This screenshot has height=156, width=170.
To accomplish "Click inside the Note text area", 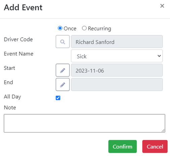I will pyautogui.click(x=85, y=123).
